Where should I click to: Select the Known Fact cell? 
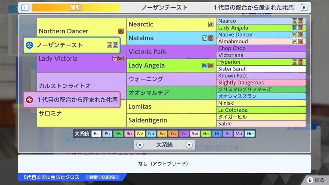click(261, 76)
